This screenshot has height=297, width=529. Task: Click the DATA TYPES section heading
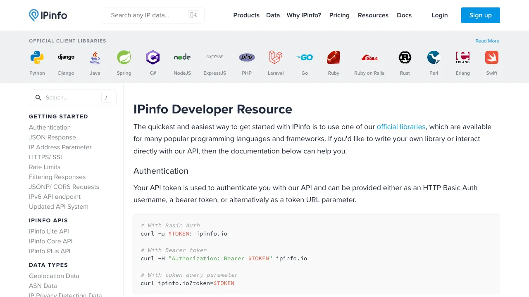(48, 265)
